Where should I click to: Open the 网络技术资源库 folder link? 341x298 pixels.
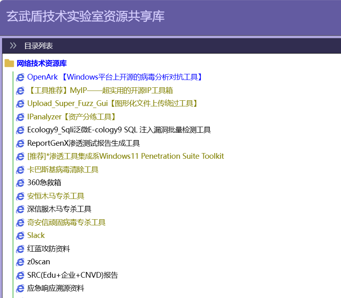tap(41, 63)
